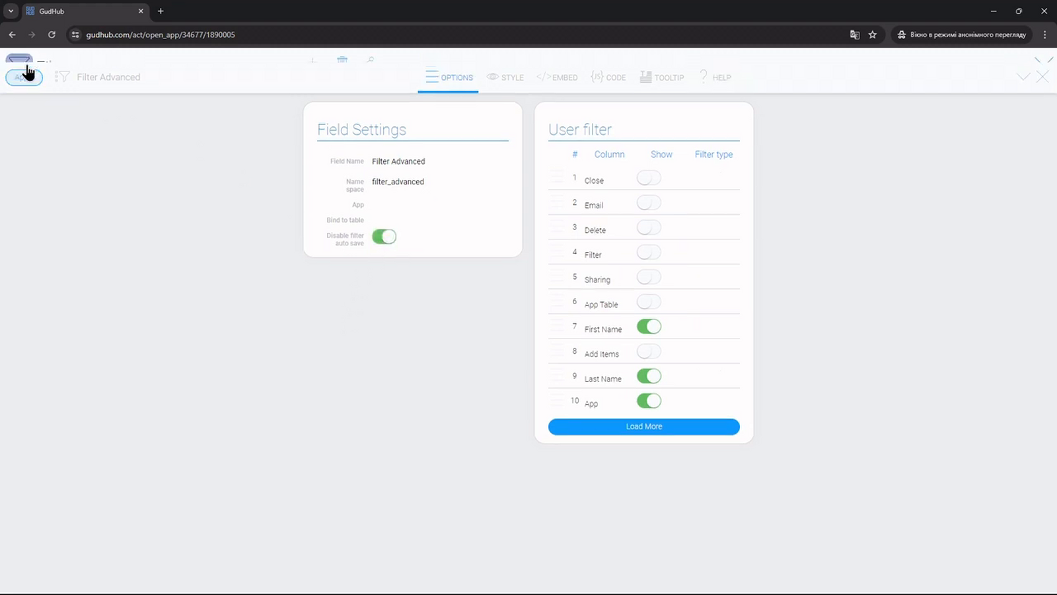Click the X icon to cancel field settings

(x=1042, y=77)
